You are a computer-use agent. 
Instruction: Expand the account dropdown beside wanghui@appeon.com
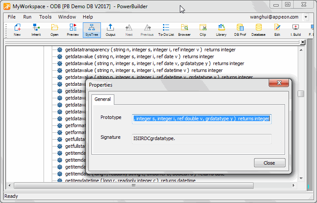tap(306, 17)
